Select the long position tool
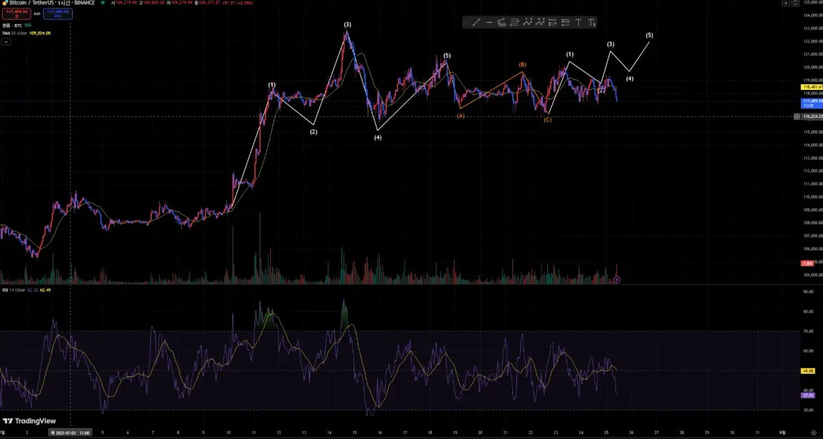Viewport: 823px width, 439px height. pos(553,23)
